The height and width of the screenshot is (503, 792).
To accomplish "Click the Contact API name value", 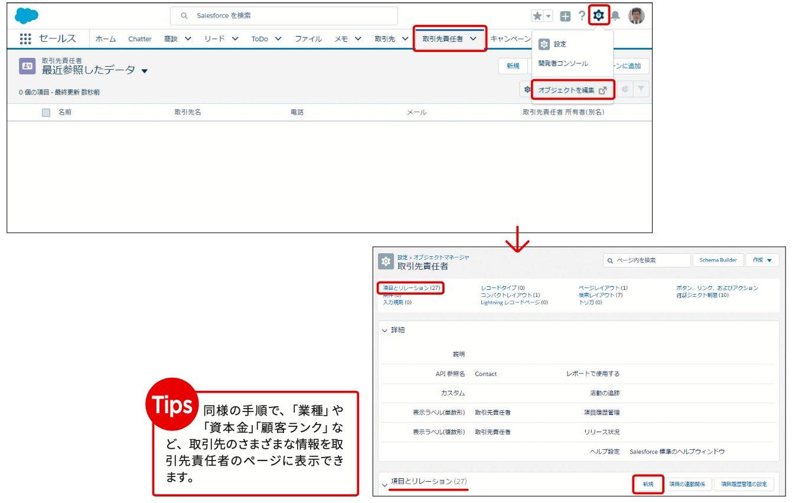I will (x=486, y=374).
